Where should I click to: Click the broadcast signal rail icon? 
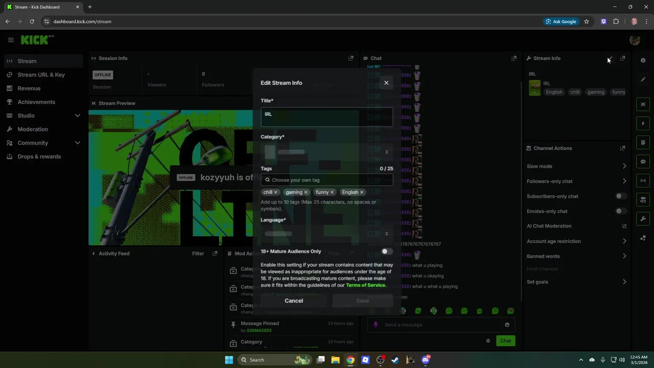point(643,180)
